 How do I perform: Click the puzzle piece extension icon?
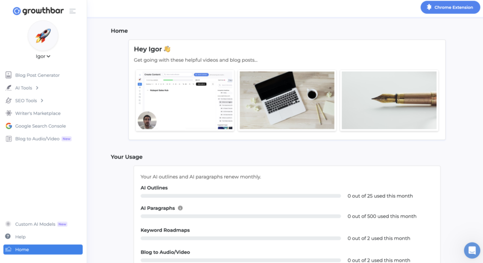pyautogui.click(x=429, y=7)
